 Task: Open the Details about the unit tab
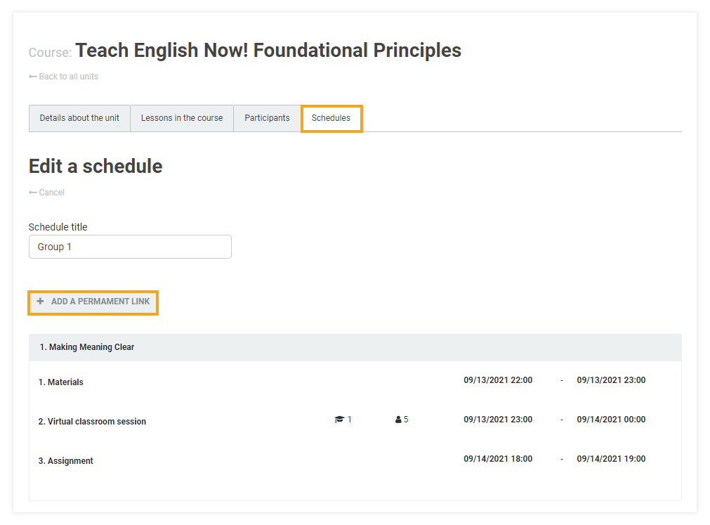79,118
